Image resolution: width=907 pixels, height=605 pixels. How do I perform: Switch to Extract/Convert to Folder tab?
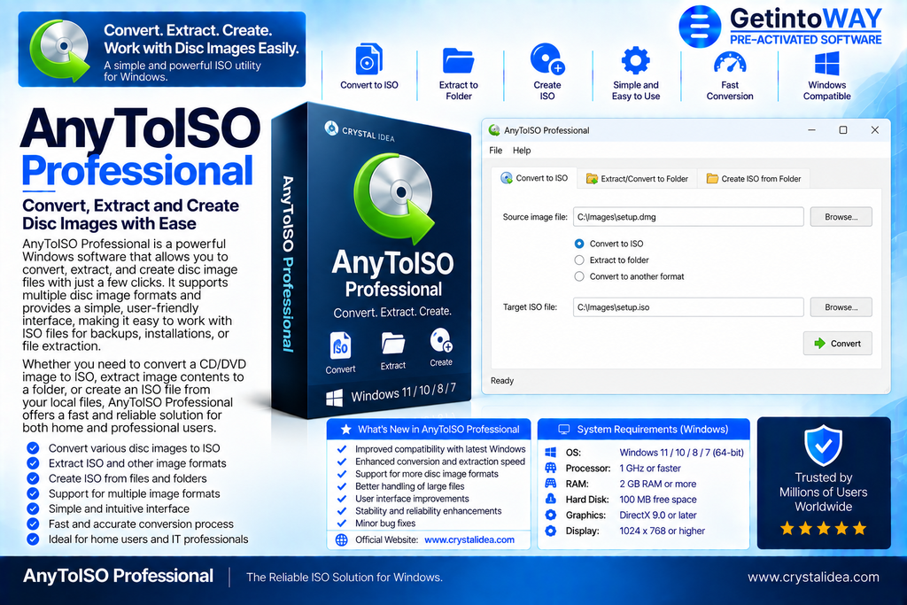coord(637,179)
